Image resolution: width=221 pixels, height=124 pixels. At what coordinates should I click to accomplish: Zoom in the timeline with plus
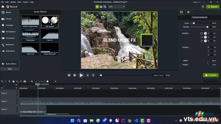coord(55,81)
